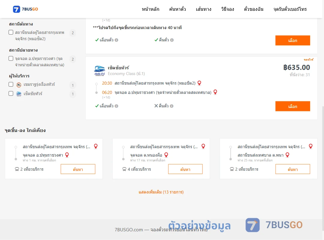This screenshot has width=324, height=240.
Task: Check the เชิดชัยทัวร์ operator filter checkbox
Action: pyautogui.click(x=11, y=93)
